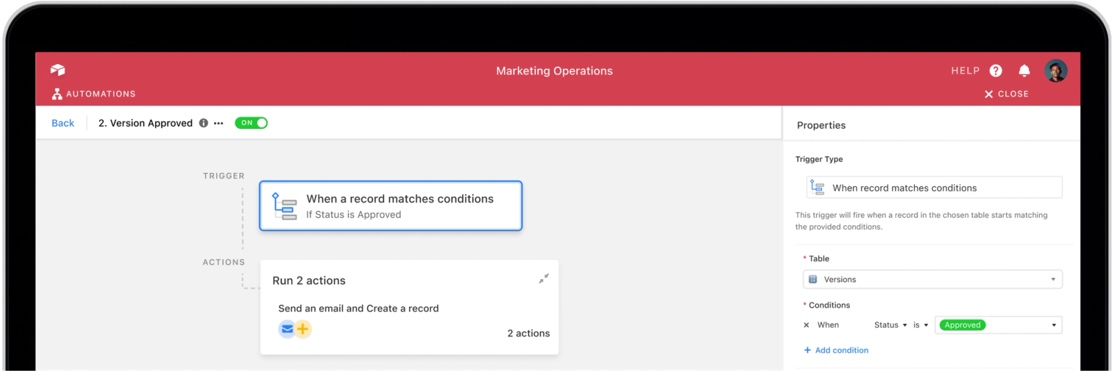Open the Table Versions dropdown
This screenshot has height=371, width=1112.
coord(933,279)
